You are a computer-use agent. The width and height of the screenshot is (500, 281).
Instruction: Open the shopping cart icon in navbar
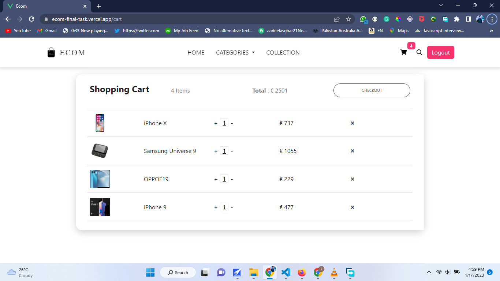pyautogui.click(x=404, y=52)
